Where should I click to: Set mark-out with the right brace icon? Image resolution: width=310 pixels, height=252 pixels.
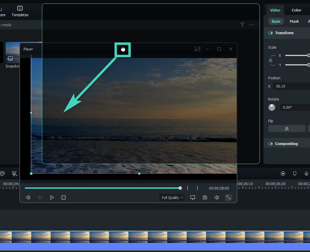coord(197,188)
